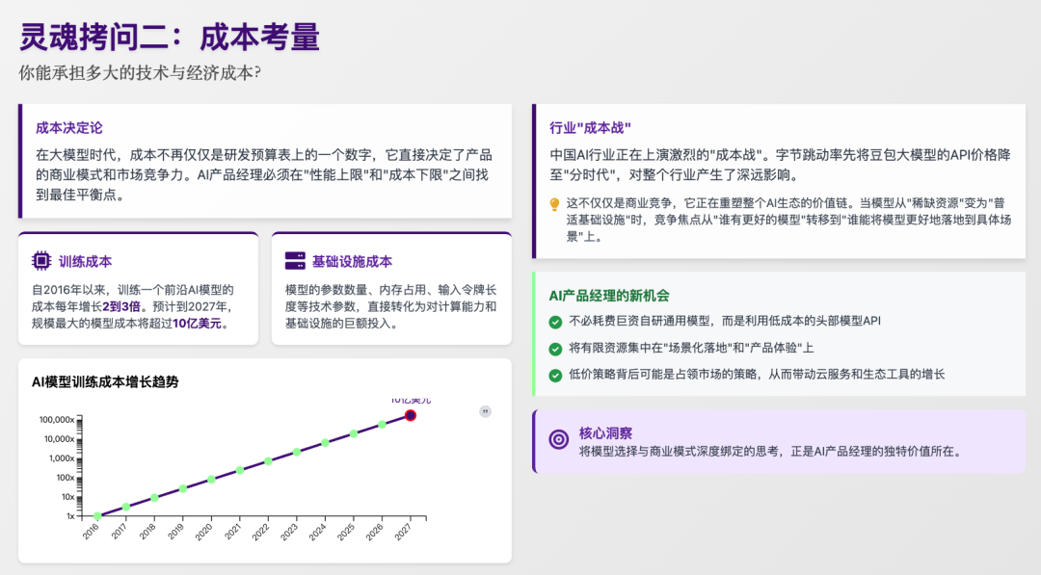Click the bold 10亿美元 text in 训练成本 card
The width and height of the screenshot is (1041, 575).
pos(197,324)
